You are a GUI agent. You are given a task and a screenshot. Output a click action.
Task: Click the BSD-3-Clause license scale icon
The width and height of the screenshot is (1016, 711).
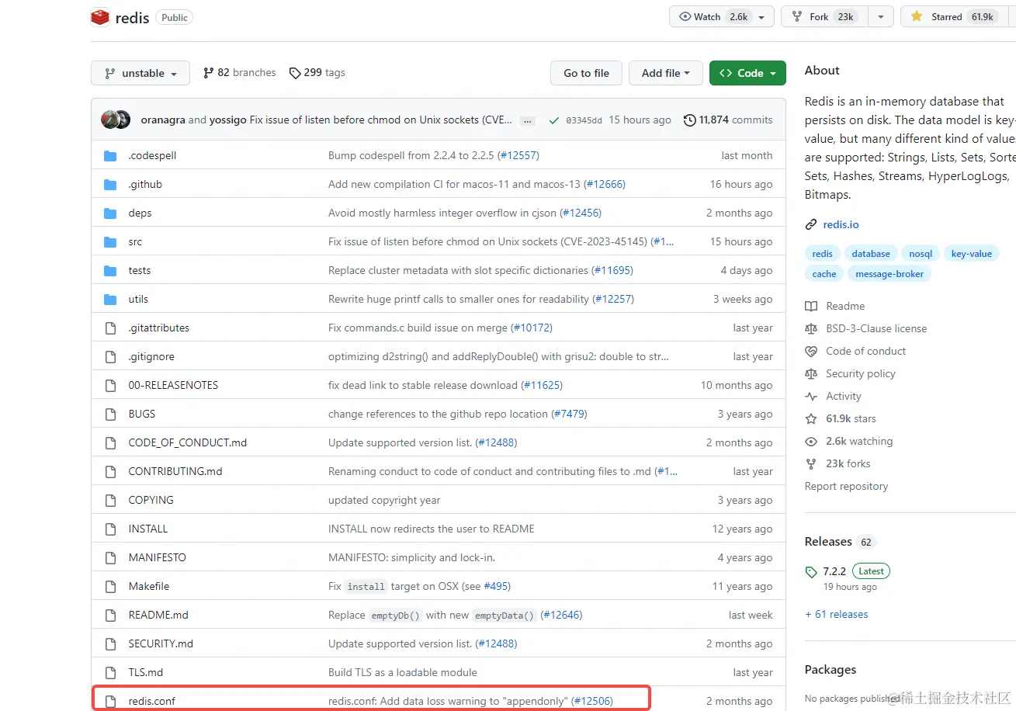click(x=811, y=329)
